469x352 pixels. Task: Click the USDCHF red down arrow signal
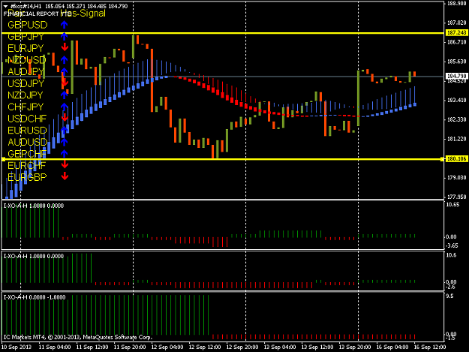click(65, 118)
